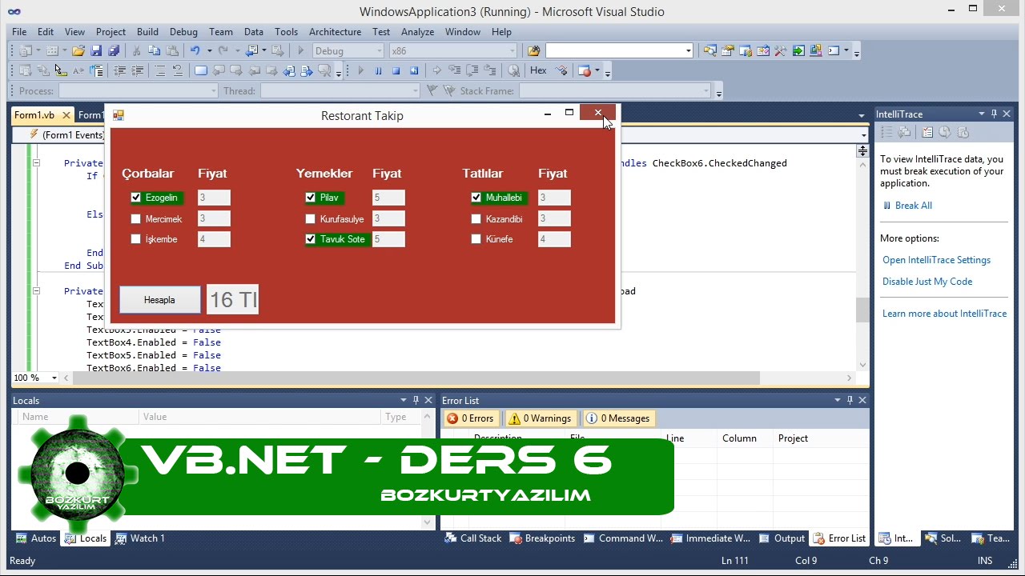Viewport: 1025px width, 576px height.
Task: Pause debugging with Break All toolbar icon
Action: tap(378, 70)
